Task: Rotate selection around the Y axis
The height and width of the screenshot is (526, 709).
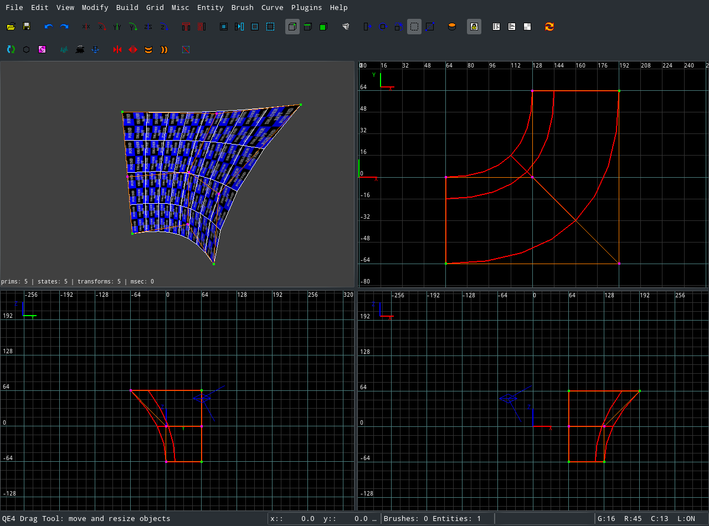Action: [133, 27]
